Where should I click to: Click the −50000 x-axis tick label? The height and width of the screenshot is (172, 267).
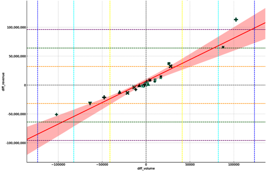102,164
